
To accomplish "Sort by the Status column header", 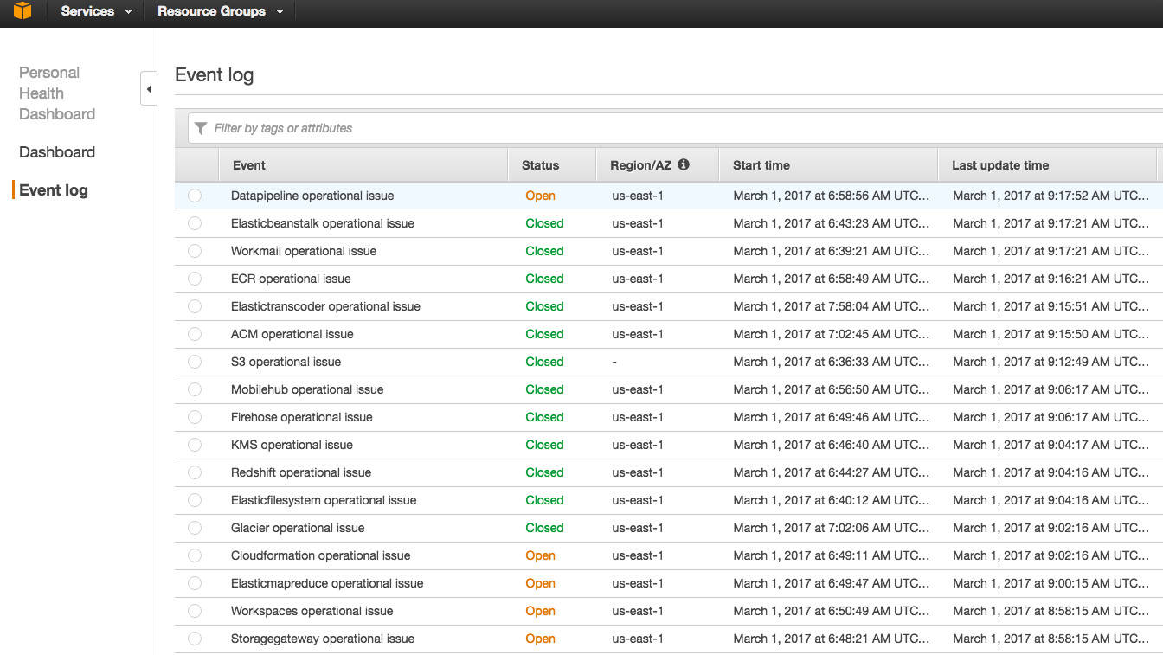I will click(541, 165).
